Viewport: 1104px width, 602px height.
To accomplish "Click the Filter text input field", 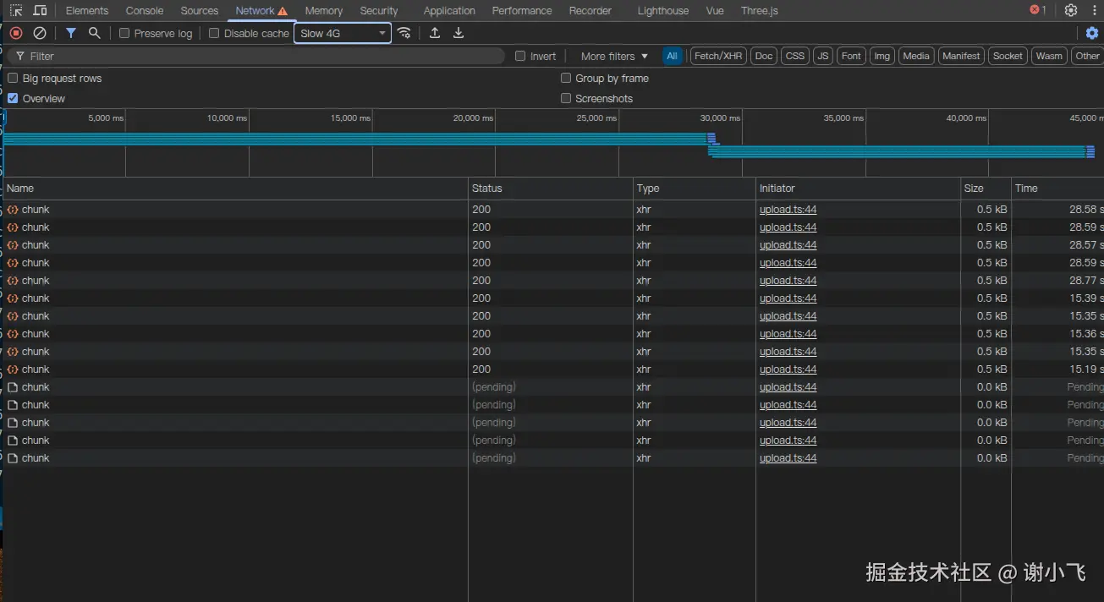I will pyautogui.click(x=258, y=56).
